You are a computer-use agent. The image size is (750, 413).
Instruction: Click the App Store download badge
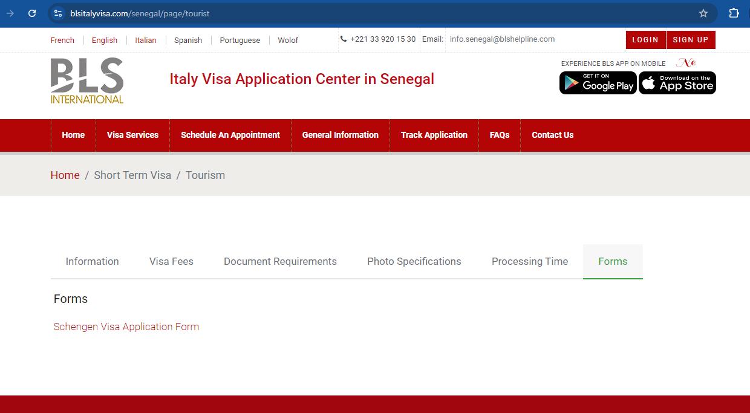pyautogui.click(x=677, y=83)
